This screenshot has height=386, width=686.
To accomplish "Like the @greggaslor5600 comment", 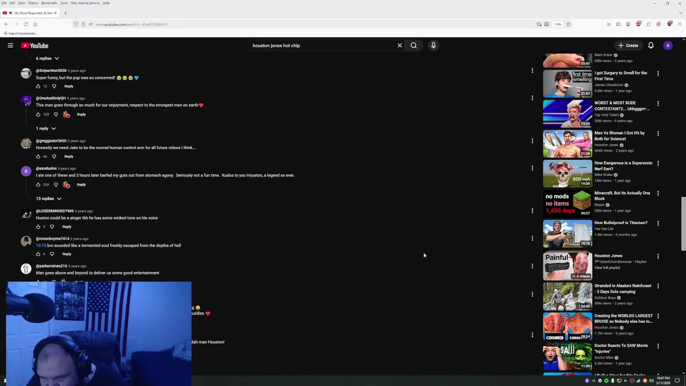I will 38,157.
